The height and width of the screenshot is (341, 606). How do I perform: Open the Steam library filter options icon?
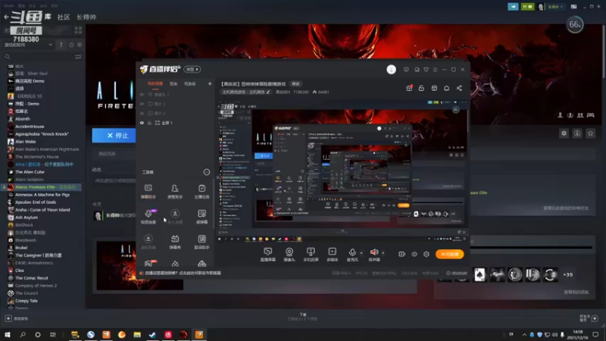coord(79,57)
